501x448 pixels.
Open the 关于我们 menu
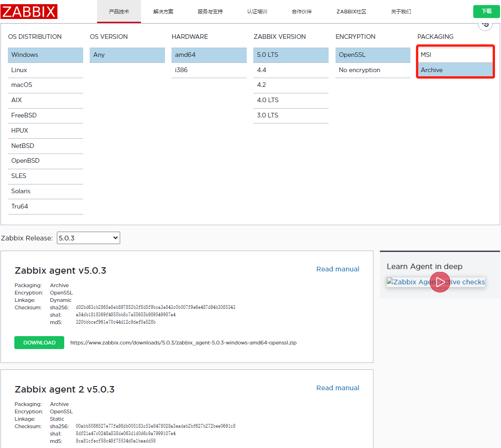click(401, 12)
